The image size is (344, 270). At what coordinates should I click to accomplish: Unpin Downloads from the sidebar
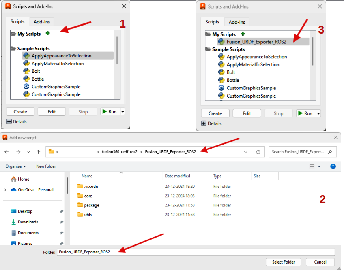(61, 222)
